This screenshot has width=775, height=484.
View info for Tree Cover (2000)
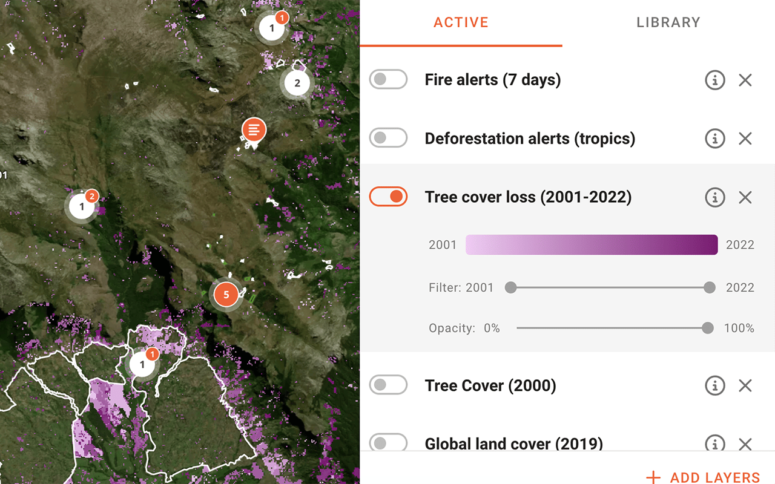[x=714, y=385]
